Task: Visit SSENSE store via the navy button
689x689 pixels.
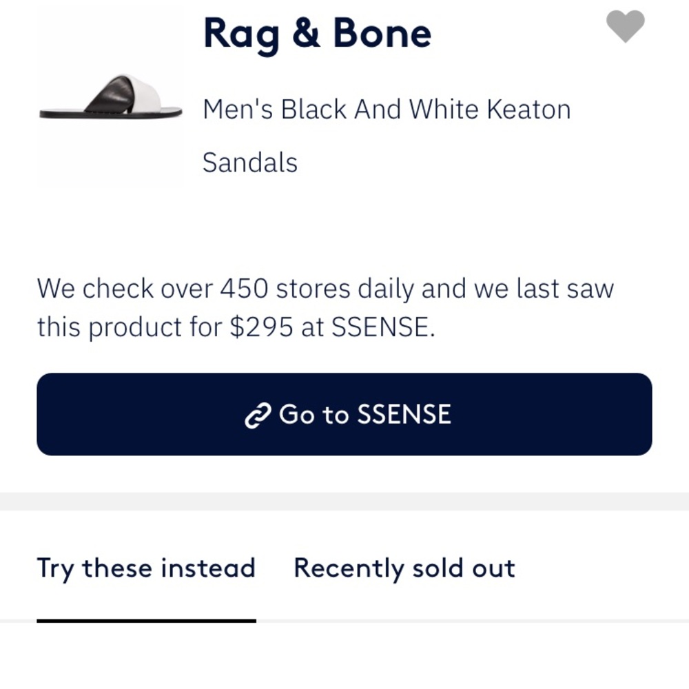Action: (344, 414)
